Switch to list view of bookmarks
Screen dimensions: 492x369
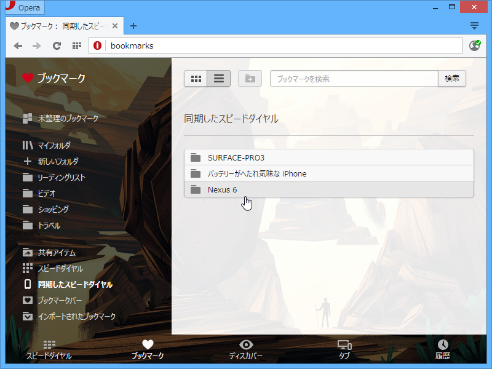(219, 79)
